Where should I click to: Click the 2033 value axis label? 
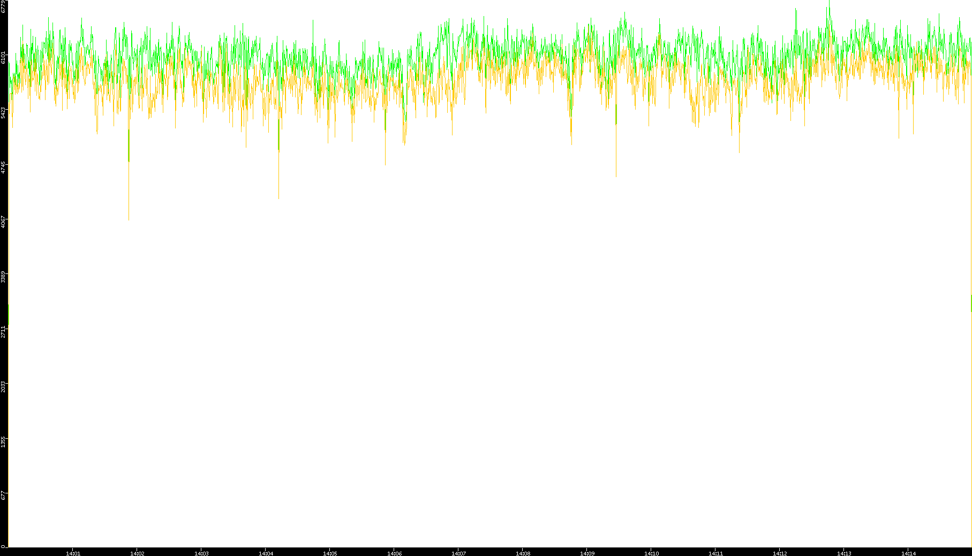click(x=3, y=386)
